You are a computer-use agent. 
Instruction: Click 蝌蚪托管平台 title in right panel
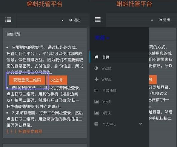[x=134, y=4]
